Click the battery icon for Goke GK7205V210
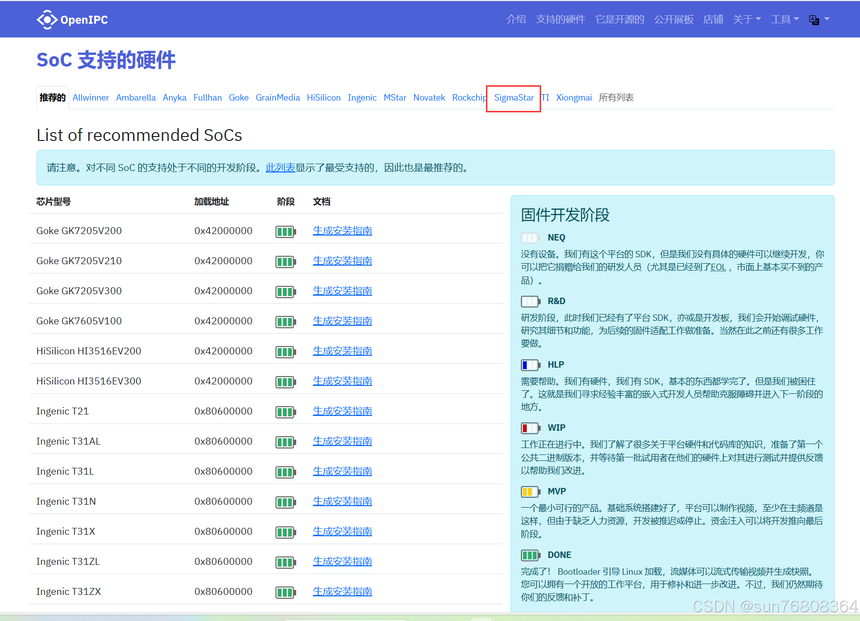This screenshot has width=860, height=621. (x=285, y=262)
